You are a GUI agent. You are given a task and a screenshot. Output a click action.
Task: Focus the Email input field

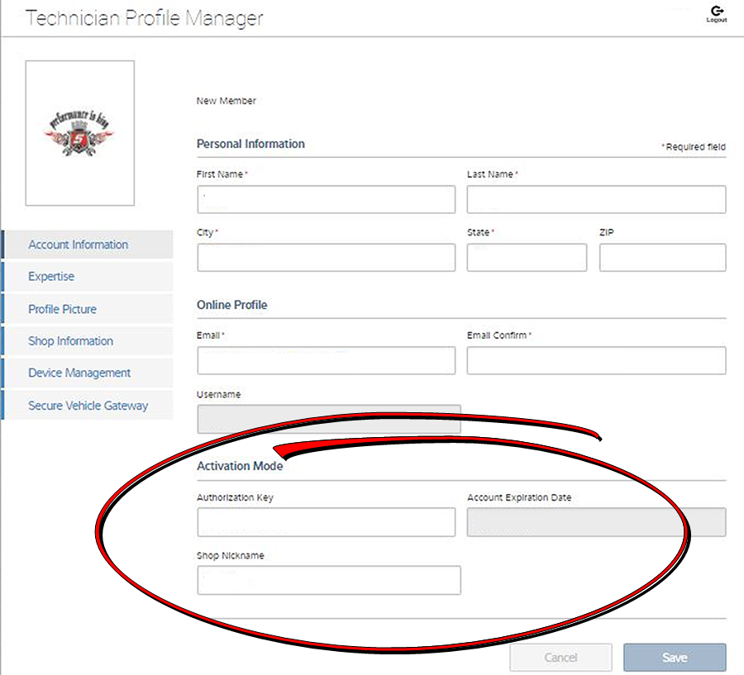[326, 361]
